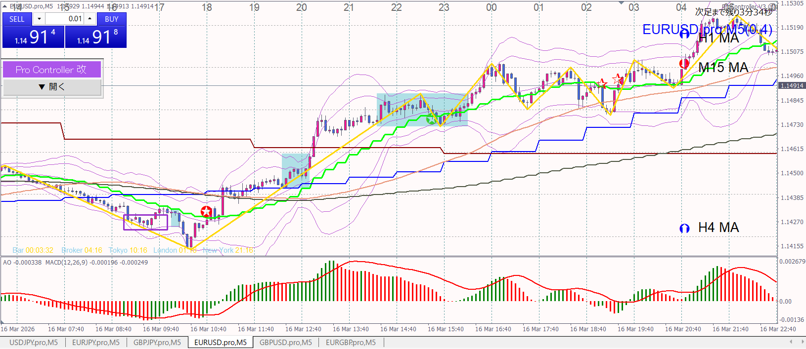Image resolution: width=806 pixels, height=349 pixels.
Task: Click the red circle marker near M15 MA
Action: tap(684, 63)
